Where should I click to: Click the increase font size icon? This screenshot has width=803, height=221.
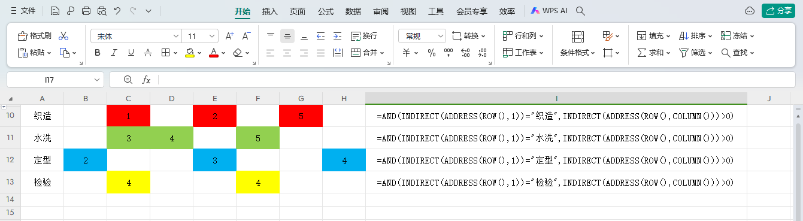(230, 36)
